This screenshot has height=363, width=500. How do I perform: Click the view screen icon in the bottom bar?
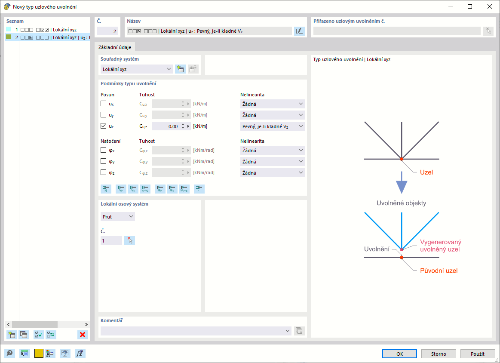pos(65,353)
